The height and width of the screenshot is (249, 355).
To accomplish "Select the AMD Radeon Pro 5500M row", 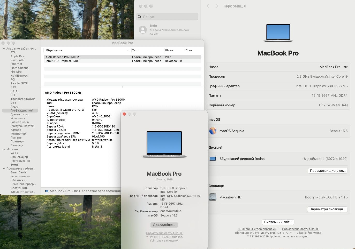I will pos(123,57).
